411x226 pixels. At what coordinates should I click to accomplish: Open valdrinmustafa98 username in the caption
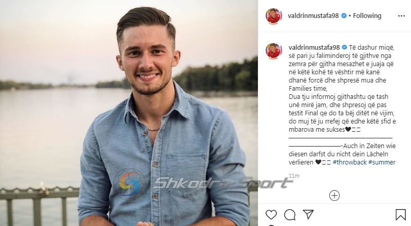coord(314,47)
